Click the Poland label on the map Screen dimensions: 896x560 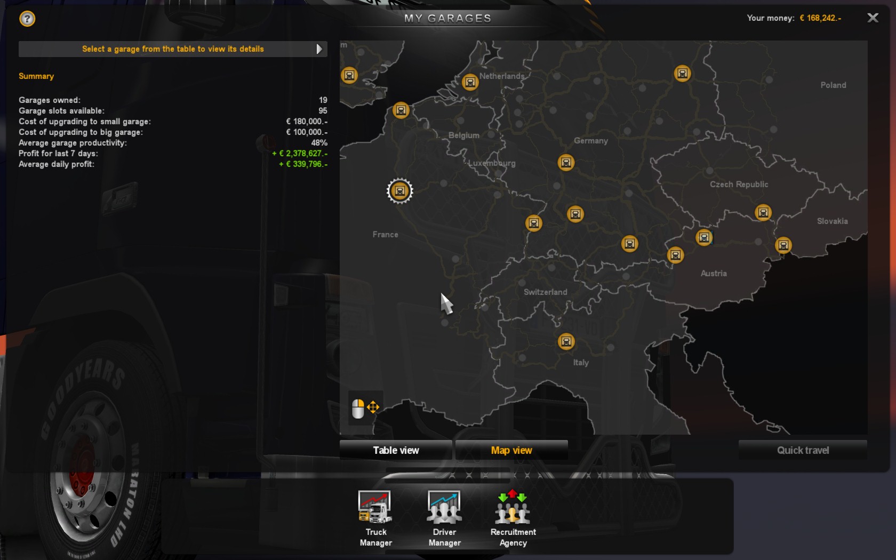pyautogui.click(x=833, y=85)
